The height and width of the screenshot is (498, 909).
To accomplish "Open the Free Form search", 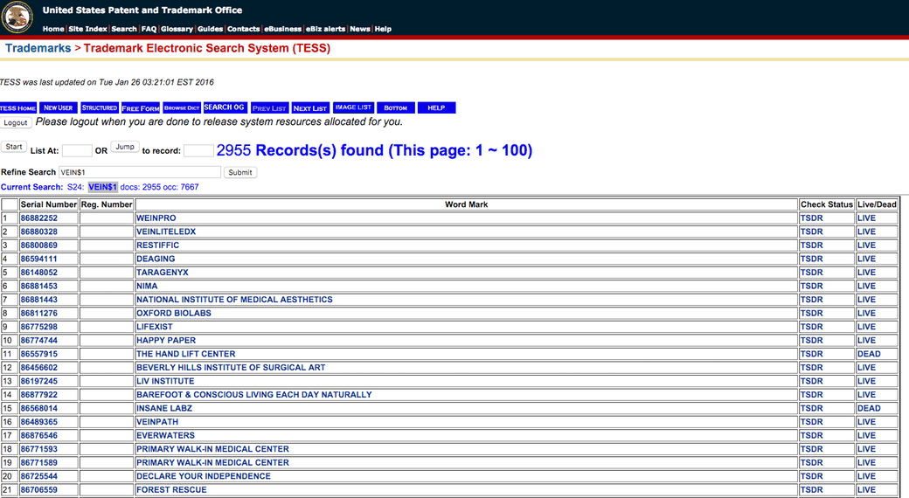I will tap(141, 108).
